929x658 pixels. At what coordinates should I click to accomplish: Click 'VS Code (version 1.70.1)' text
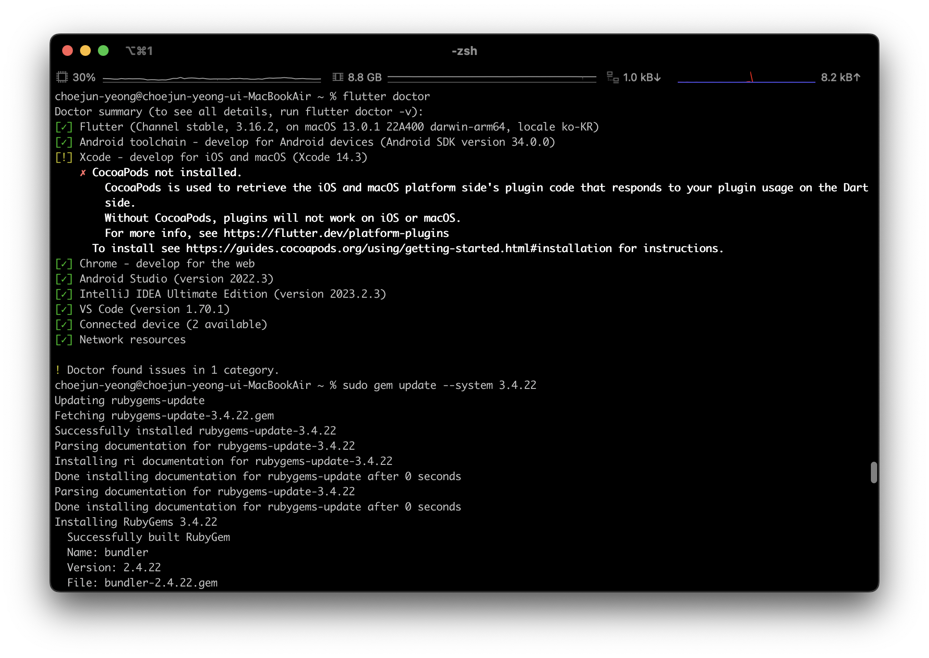pyautogui.click(x=155, y=309)
